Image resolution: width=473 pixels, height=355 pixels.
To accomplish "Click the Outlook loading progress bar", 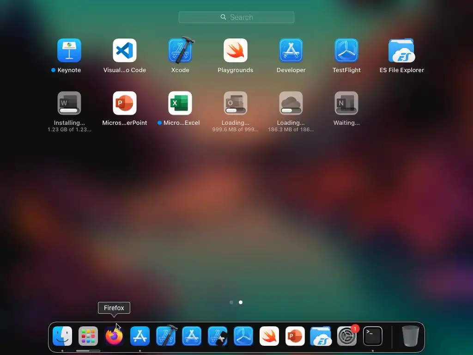I will 235,110.
